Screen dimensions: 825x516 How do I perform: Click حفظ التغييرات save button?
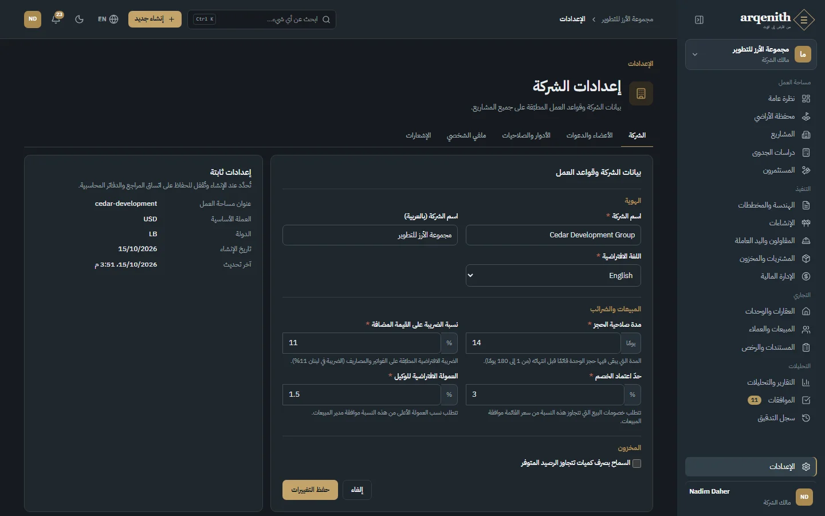310,490
